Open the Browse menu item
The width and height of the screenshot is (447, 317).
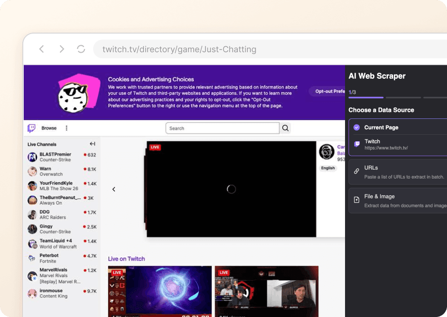49,128
